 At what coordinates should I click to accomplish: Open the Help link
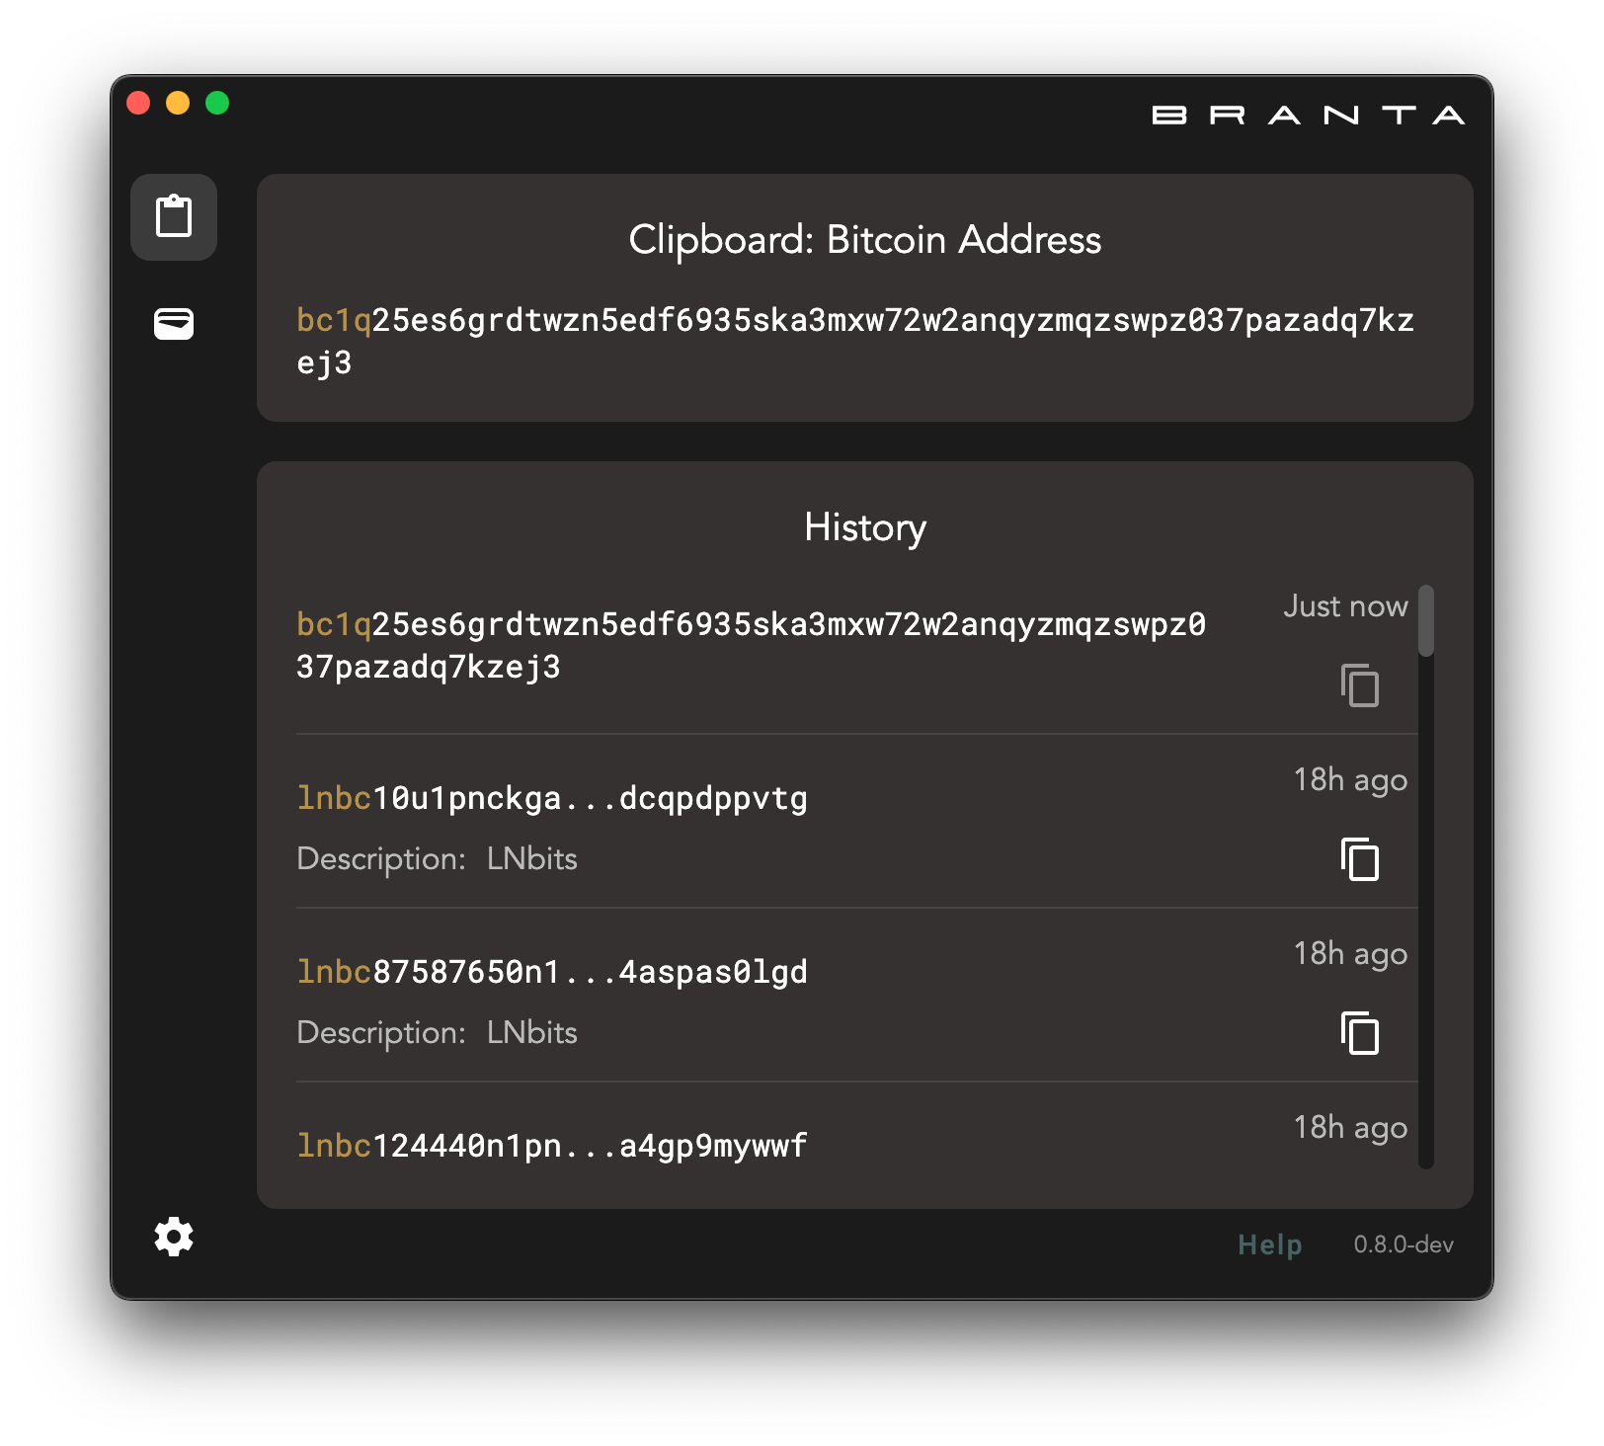tap(1269, 1245)
